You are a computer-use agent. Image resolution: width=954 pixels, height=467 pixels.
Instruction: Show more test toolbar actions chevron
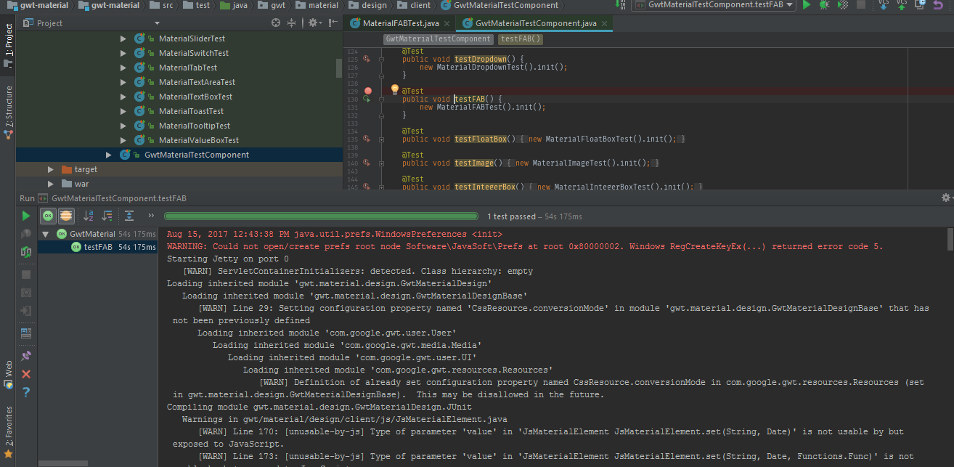coord(151,216)
